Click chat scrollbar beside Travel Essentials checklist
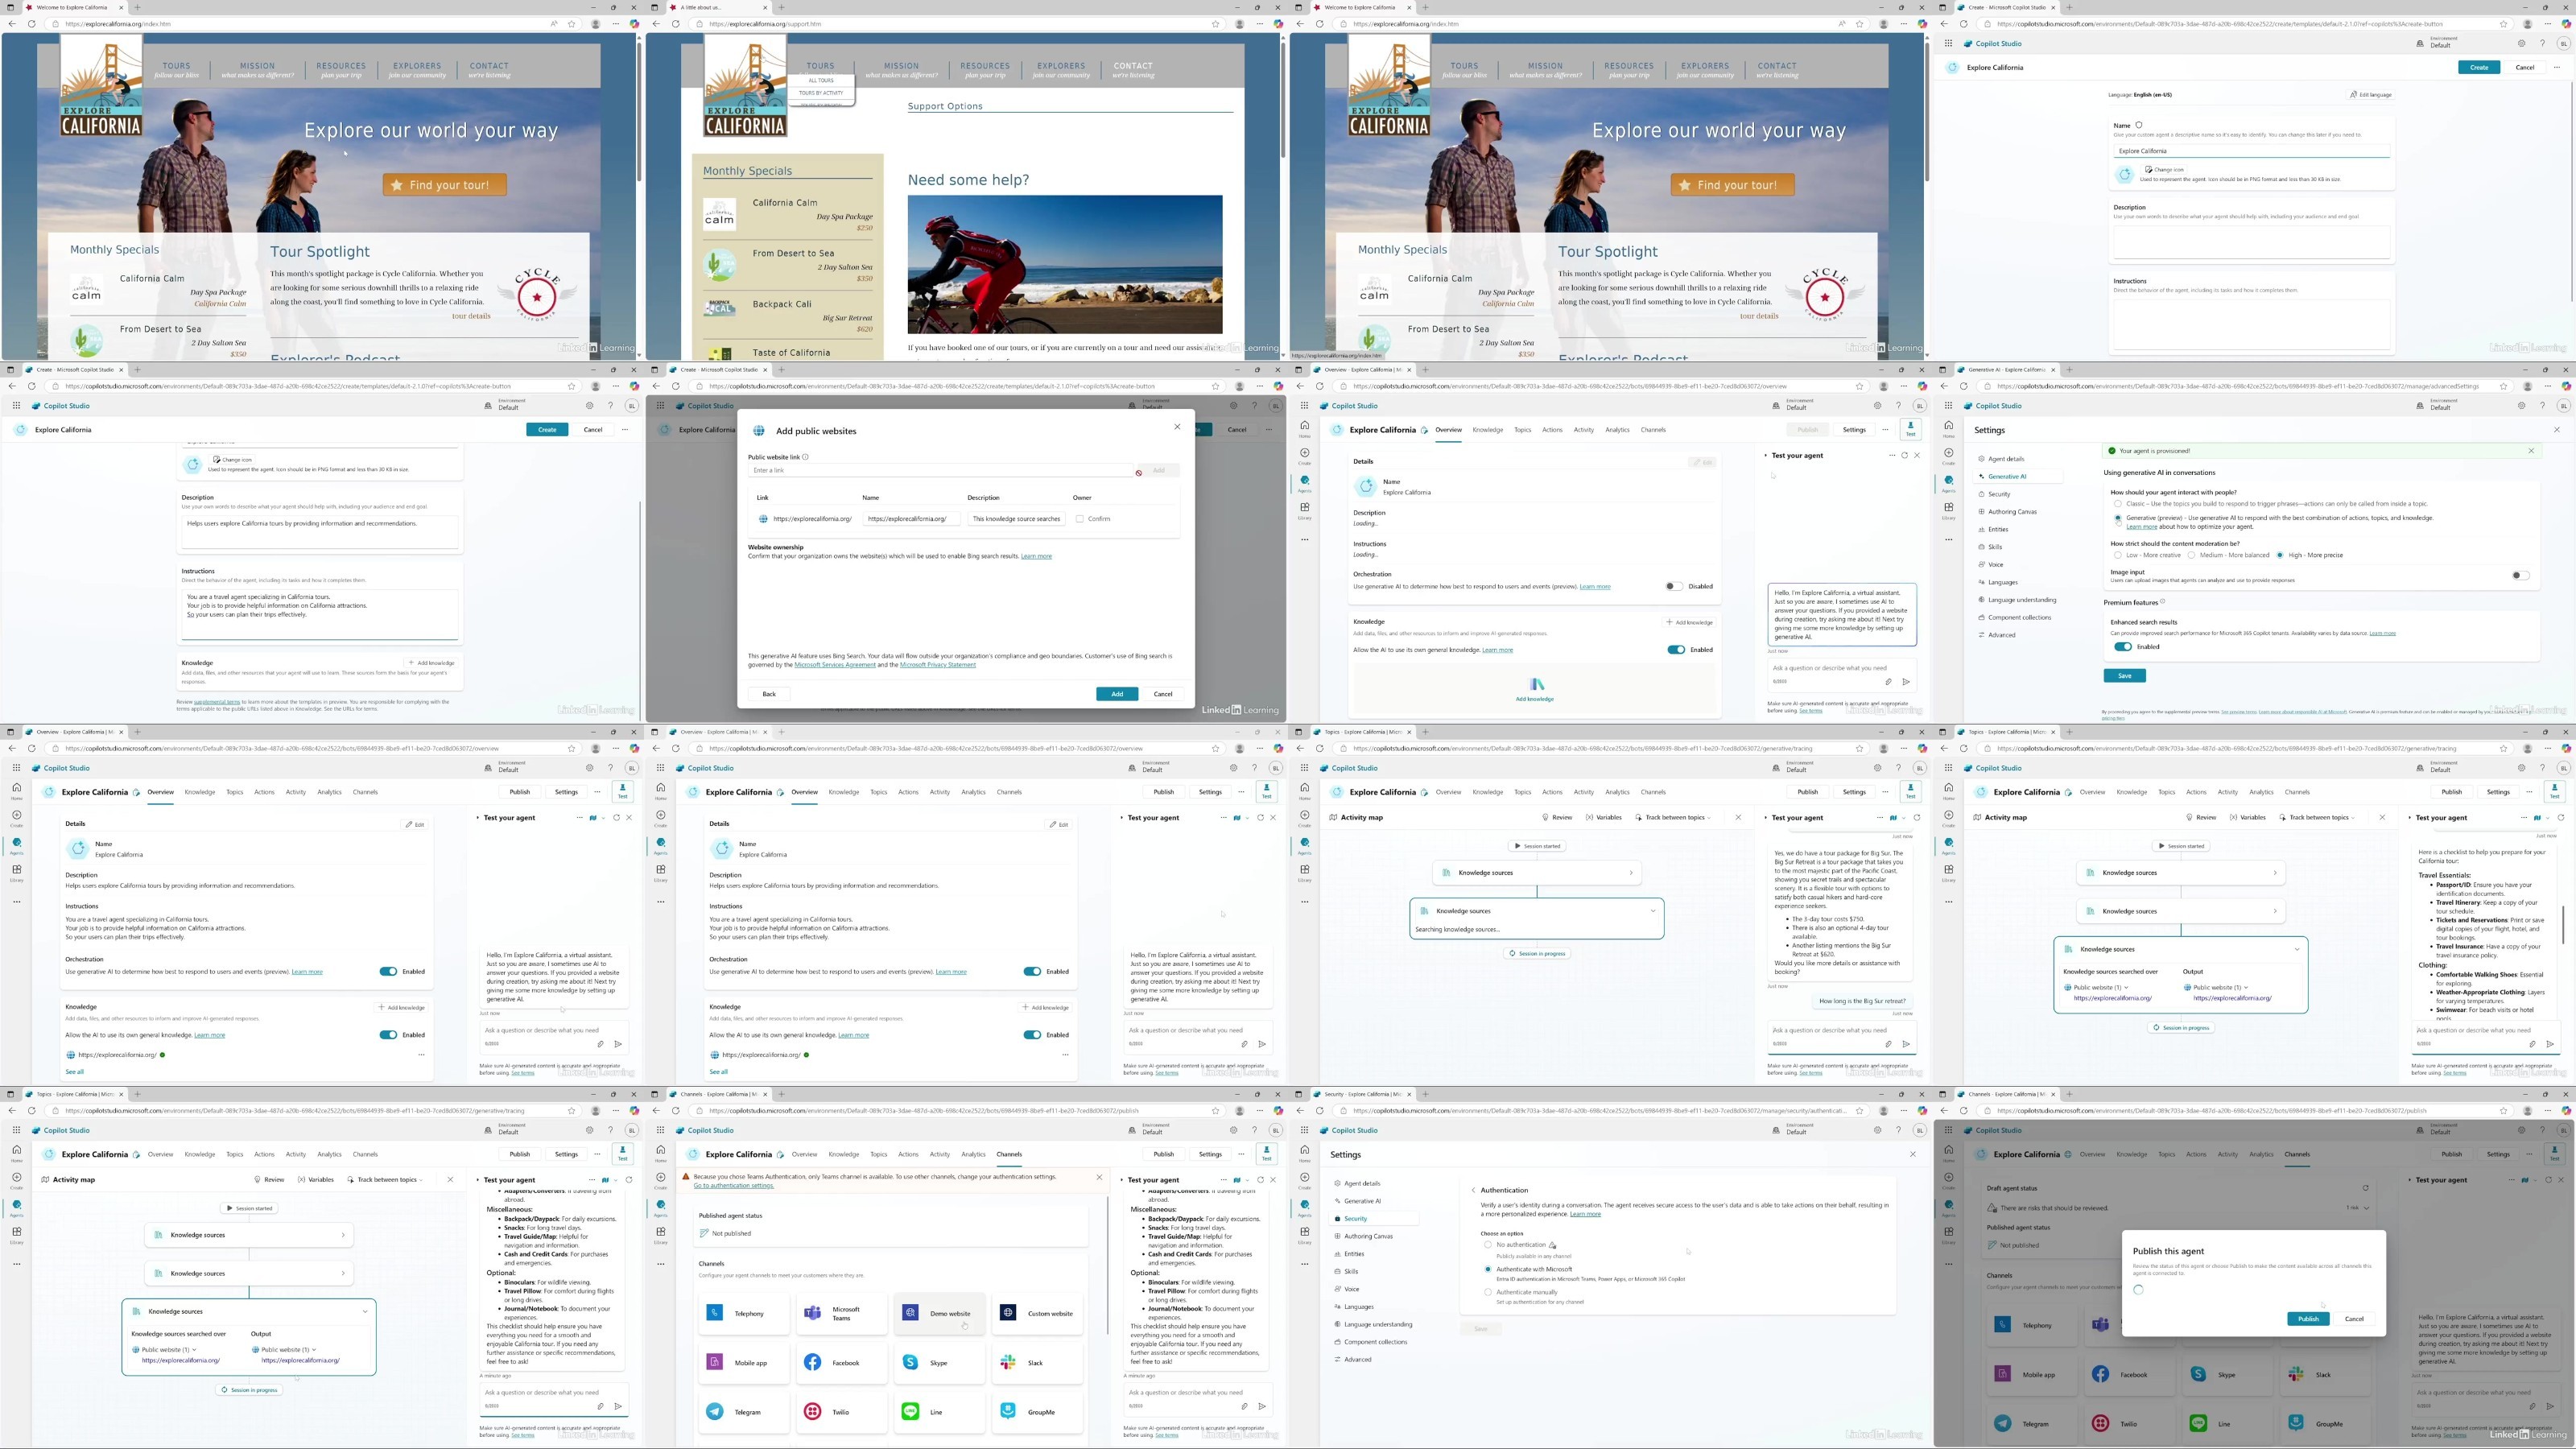 (2564, 925)
